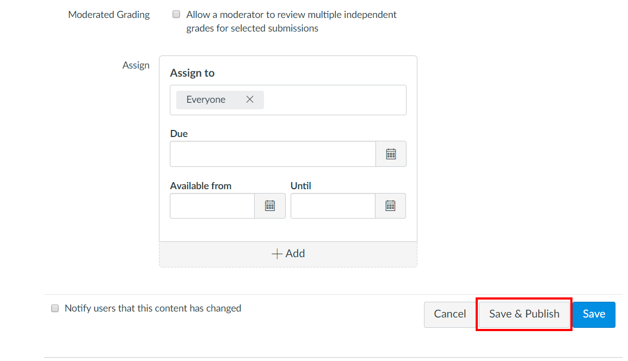This screenshot has width=628, height=361.
Task: Select the Everyone assignee tag
Action: click(206, 99)
